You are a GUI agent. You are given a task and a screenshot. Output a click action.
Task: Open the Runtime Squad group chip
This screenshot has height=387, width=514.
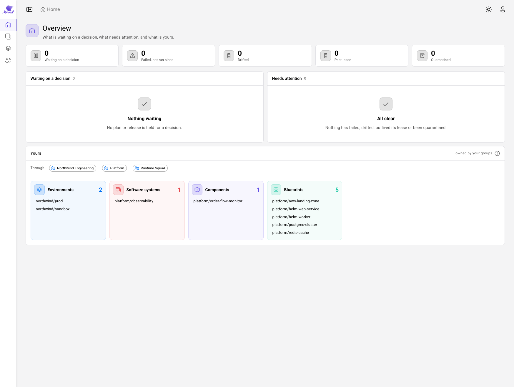[150, 168]
